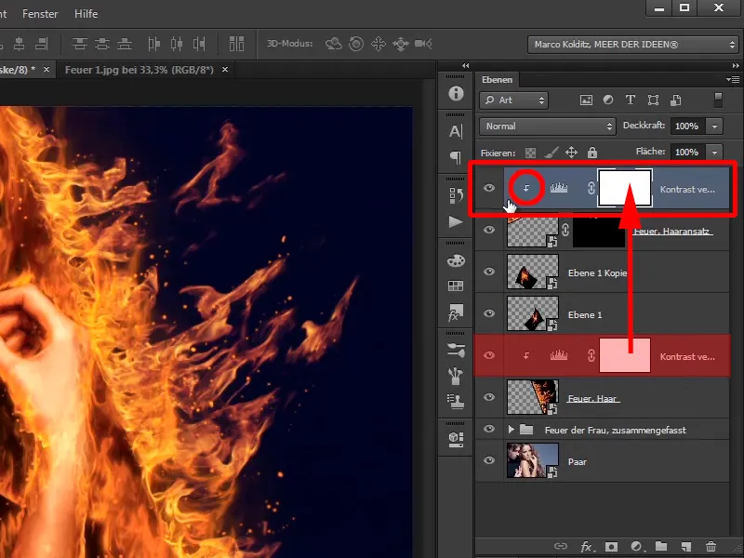Click the distribute right edges icon
The height and width of the screenshot is (558, 744).
(199, 44)
